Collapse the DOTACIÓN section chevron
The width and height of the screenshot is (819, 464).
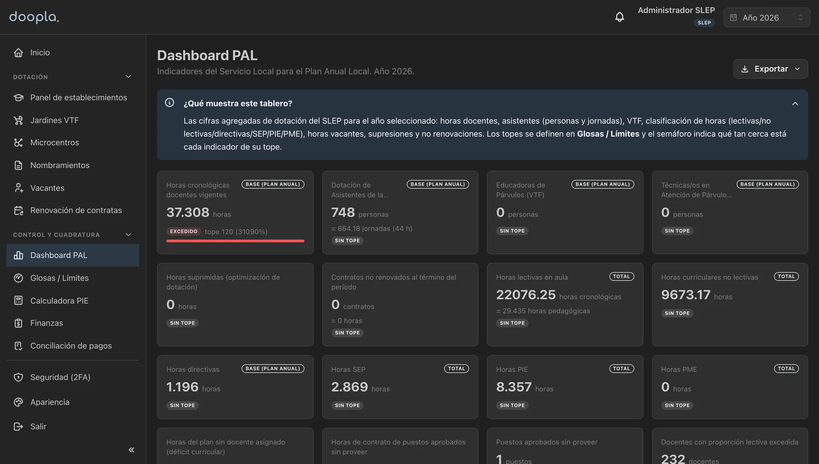tap(128, 76)
